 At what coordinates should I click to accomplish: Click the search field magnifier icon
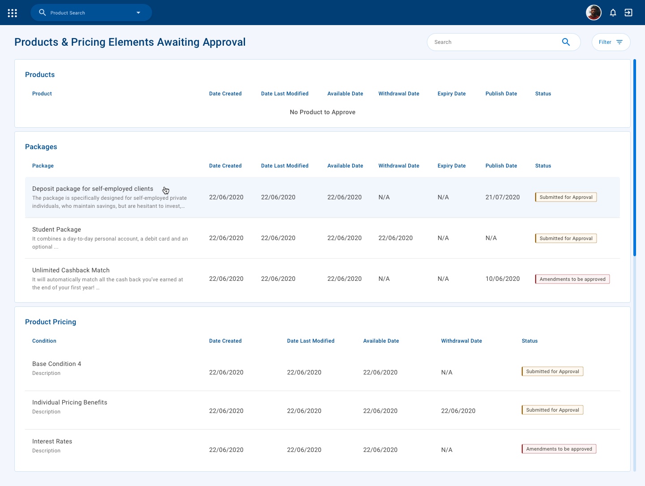click(x=566, y=42)
